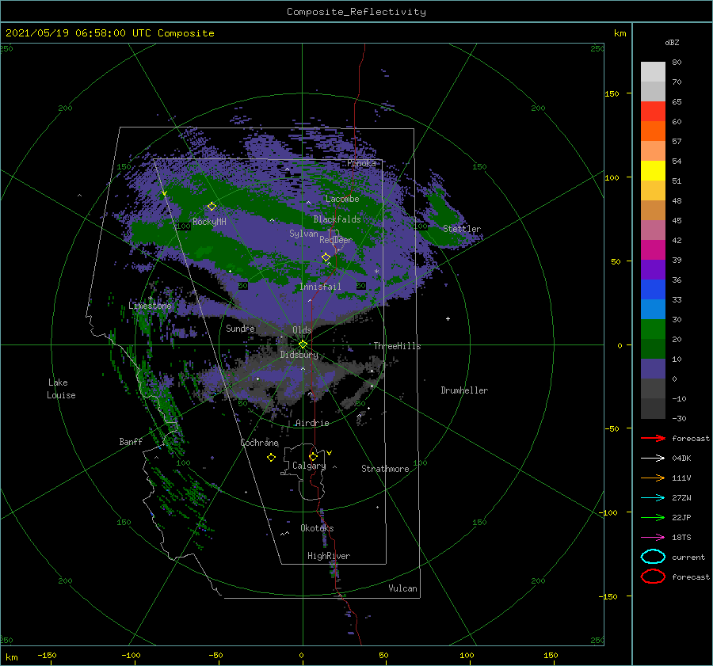Click the Blackfalds label
Viewport: 713px width, 666px height.
(x=337, y=219)
